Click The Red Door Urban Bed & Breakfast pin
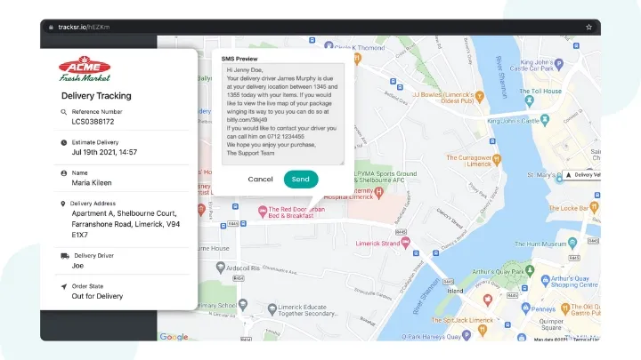 [x=263, y=212]
